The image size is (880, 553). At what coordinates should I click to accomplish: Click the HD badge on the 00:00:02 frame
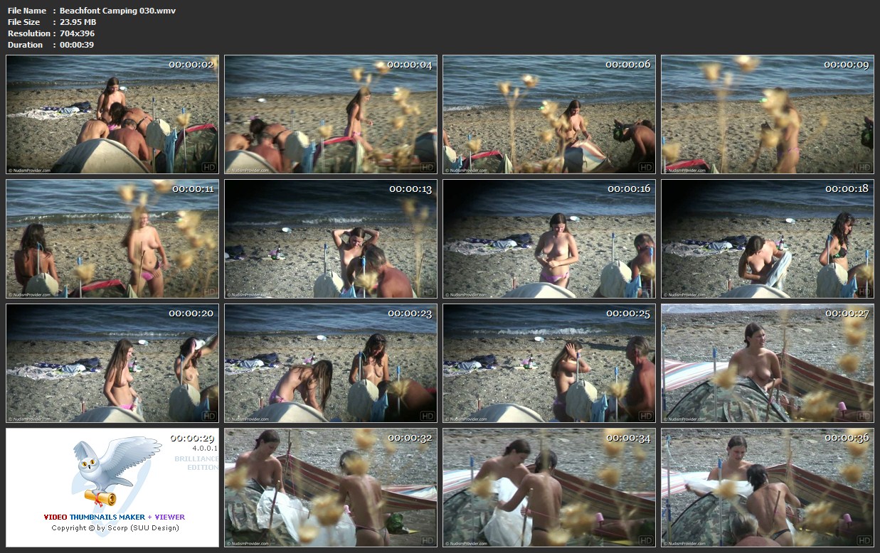pos(208,168)
